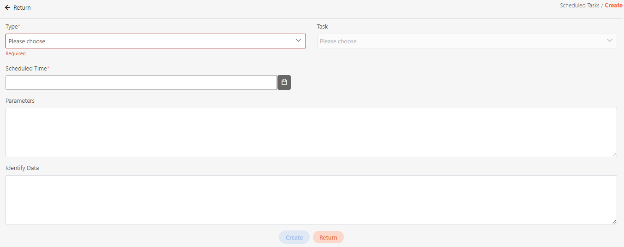Click inside the Parameters text area
The image size is (624, 247).
coord(311,132)
